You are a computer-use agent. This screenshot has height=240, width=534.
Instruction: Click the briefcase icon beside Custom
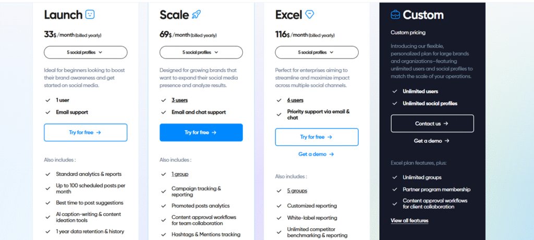click(x=395, y=14)
